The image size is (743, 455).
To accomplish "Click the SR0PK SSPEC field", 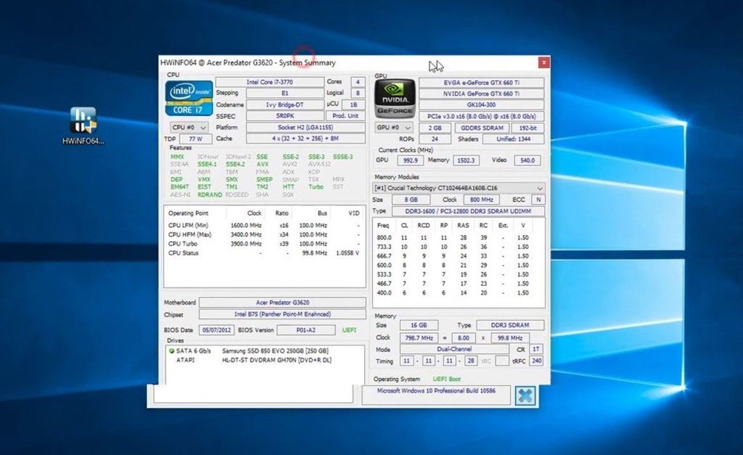I will pos(284,116).
